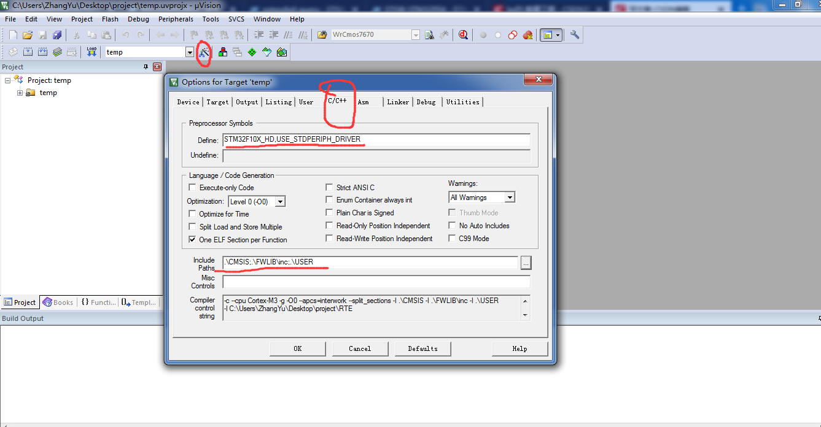This screenshot has width=821, height=427.
Task: Click the OK button
Action: pos(298,348)
